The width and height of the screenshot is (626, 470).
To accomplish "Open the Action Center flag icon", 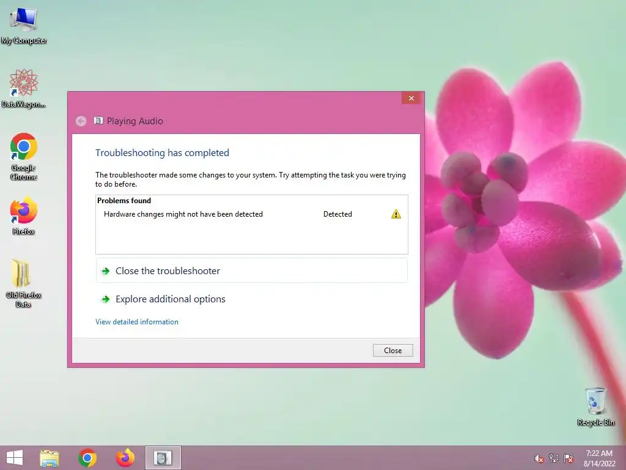I will (x=569, y=458).
